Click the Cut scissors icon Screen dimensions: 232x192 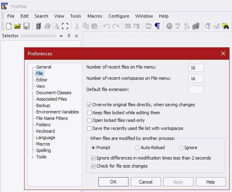point(77,26)
